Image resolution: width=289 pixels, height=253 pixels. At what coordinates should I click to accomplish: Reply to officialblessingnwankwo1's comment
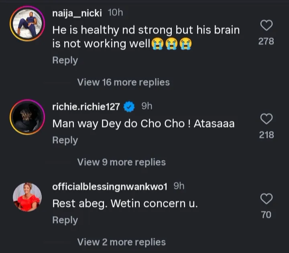pyautogui.click(x=65, y=220)
